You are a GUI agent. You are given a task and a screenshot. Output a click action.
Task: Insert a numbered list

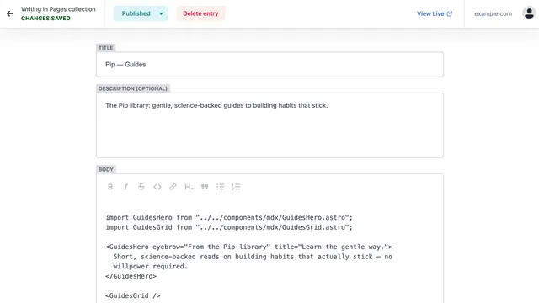tap(236, 187)
